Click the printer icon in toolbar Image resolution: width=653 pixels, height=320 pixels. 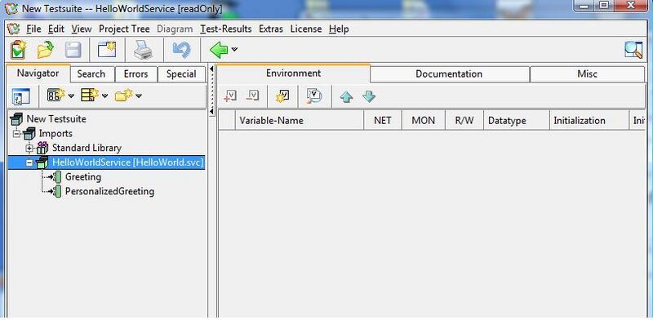(x=144, y=50)
